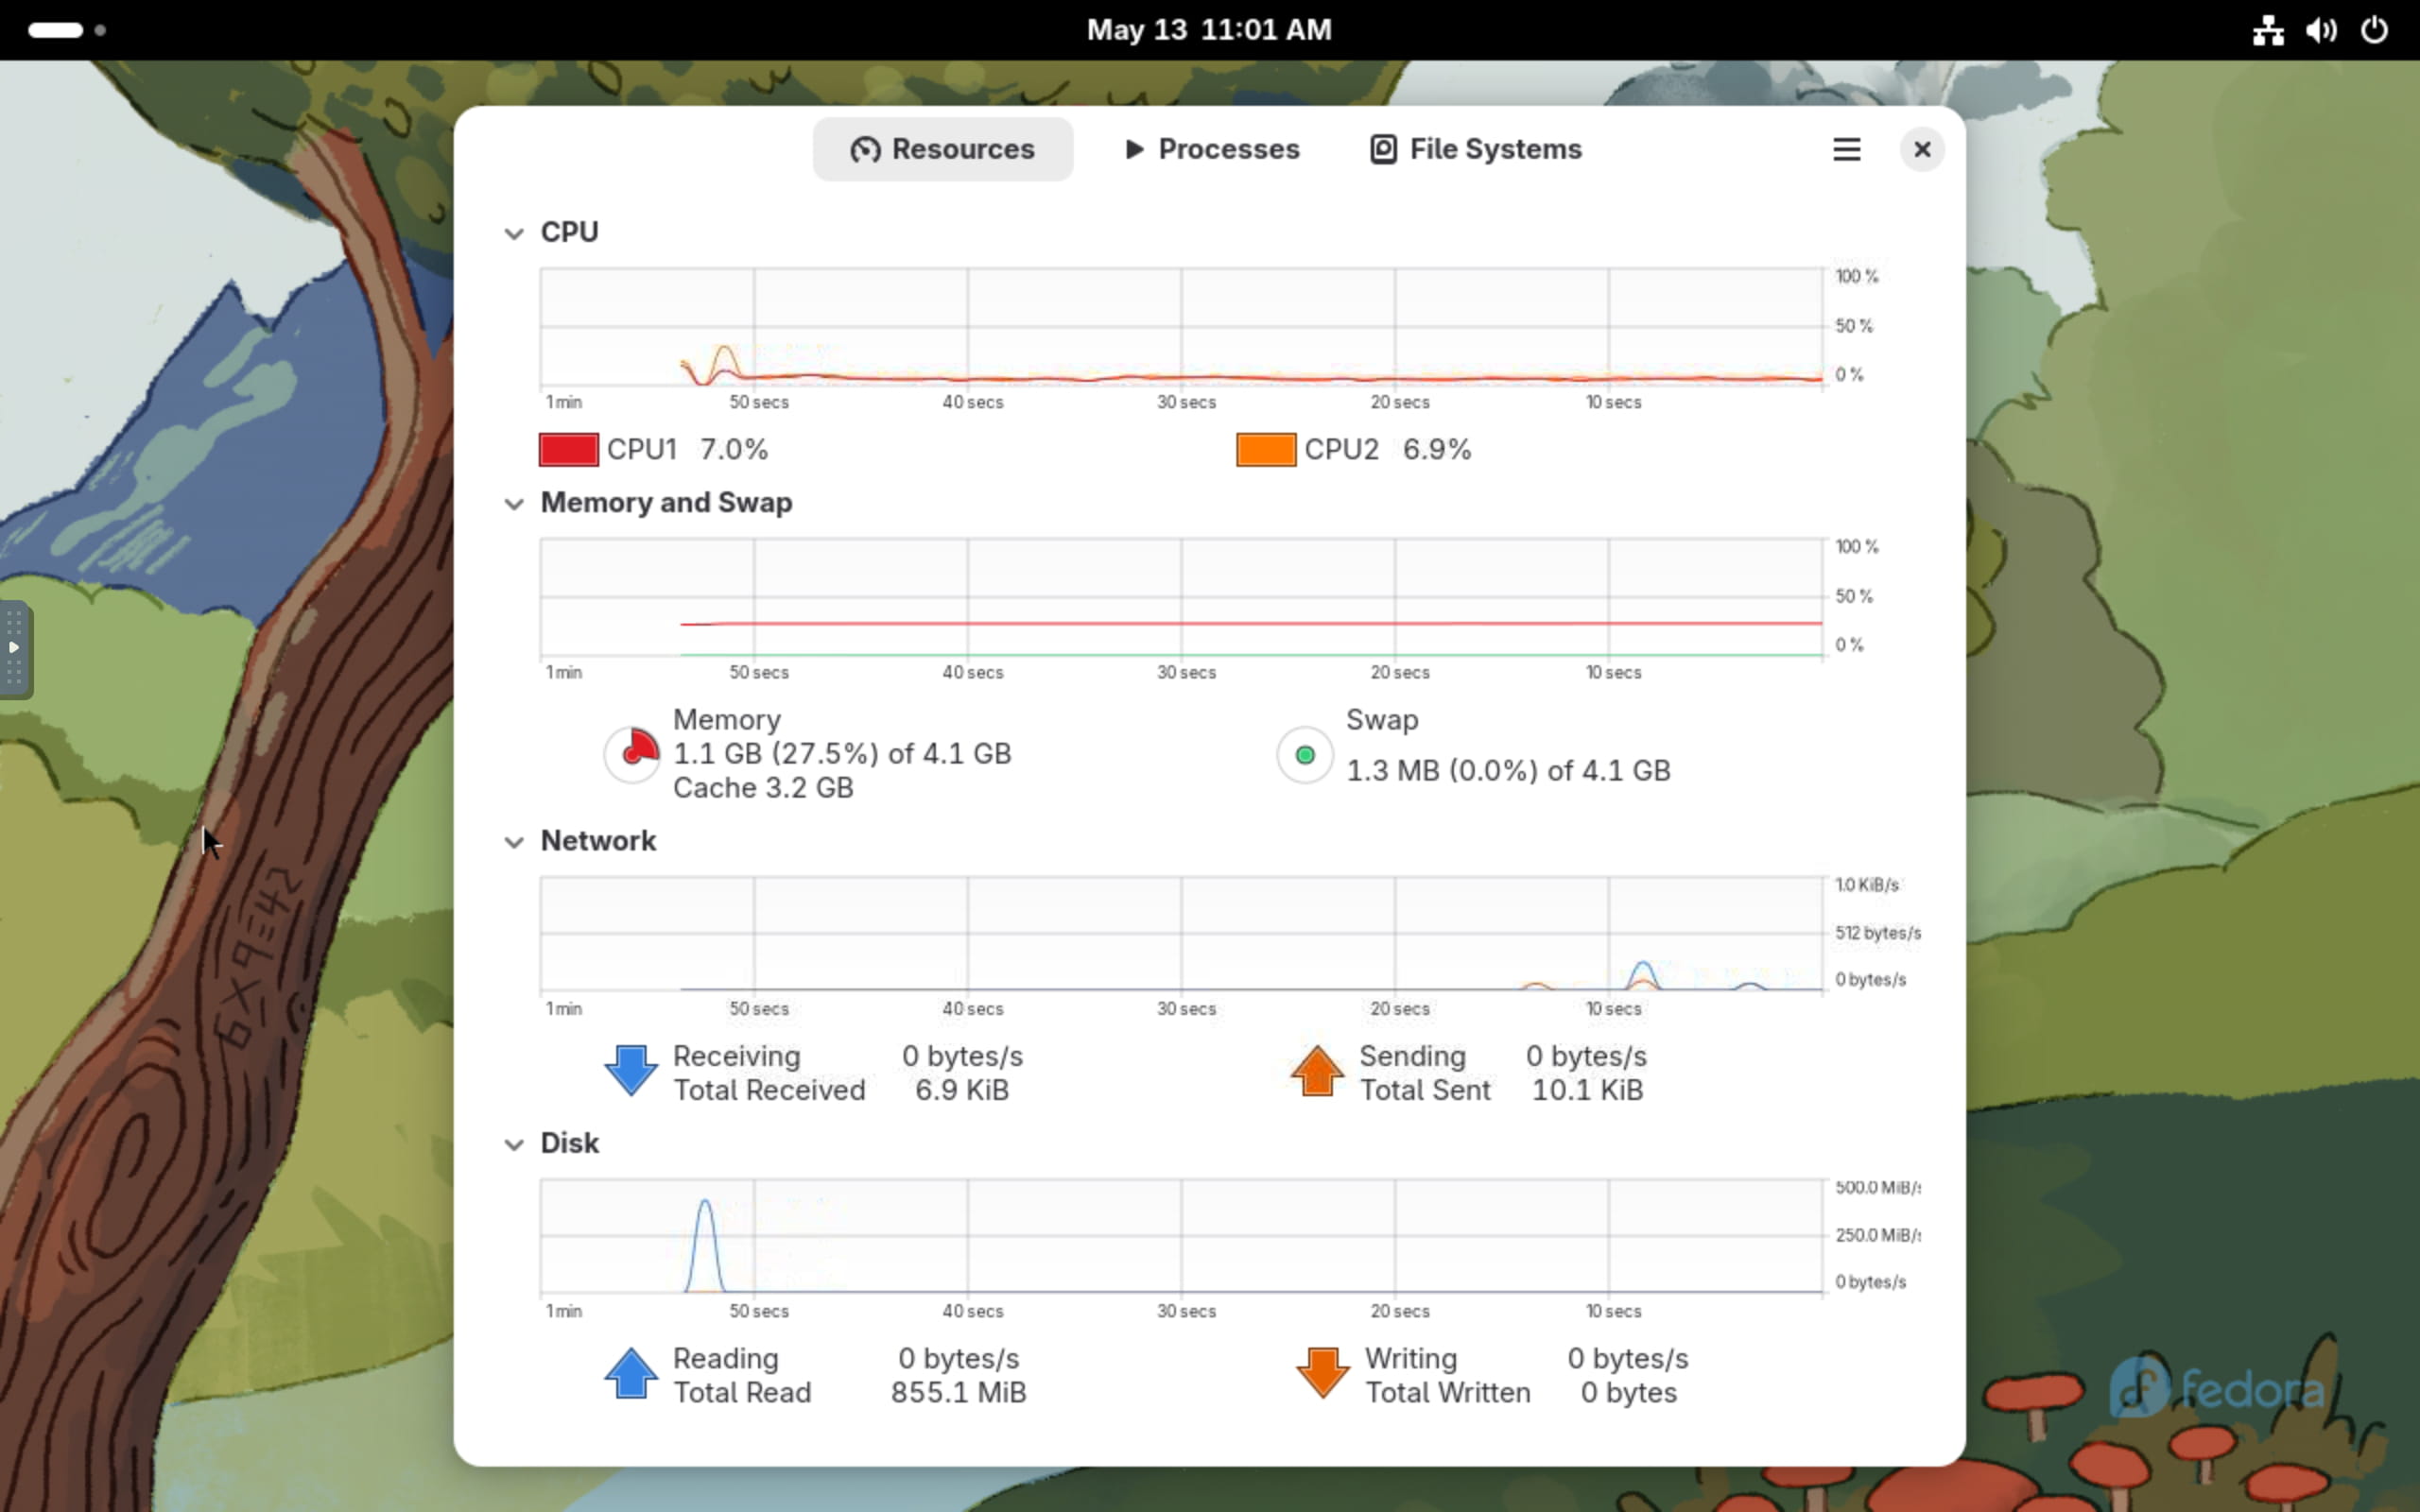Image resolution: width=2420 pixels, height=1512 pixels.
Task: Collapse the Network section
Action: pyautogui.click(x=514, y=842)
